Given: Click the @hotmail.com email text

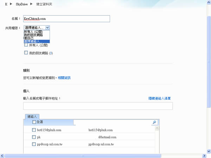Looking at the screenshot, I should tap(107, 137).
